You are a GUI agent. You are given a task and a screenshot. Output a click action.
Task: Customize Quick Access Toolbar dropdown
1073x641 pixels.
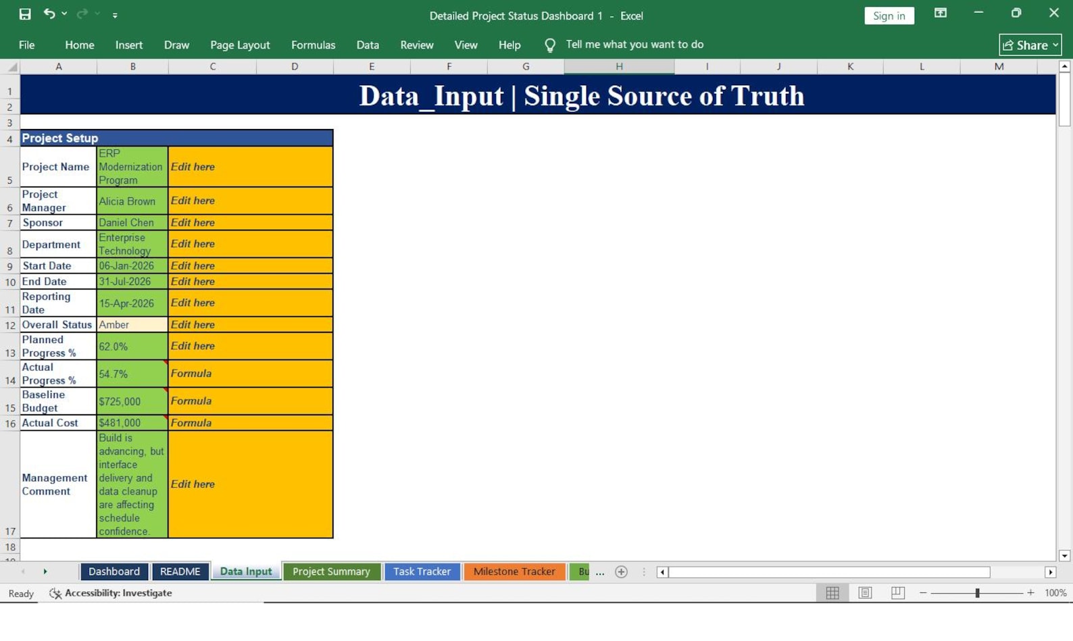pyautogui.click(x=115, y=15)
